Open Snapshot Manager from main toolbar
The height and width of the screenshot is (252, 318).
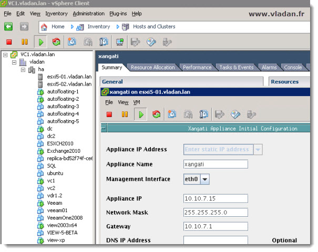(x=104, y=42)
